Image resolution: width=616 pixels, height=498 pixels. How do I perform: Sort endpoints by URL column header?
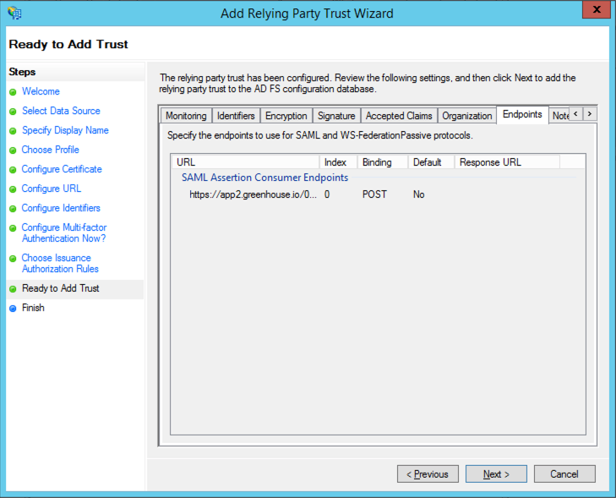pyautogui.click(x=245, y=161)
